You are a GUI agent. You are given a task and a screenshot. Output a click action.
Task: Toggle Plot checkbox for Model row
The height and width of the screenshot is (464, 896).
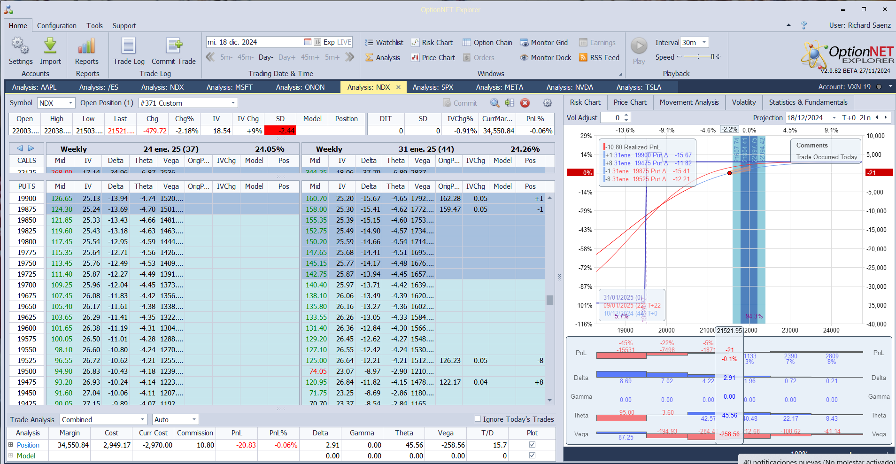tap(532, 456)
